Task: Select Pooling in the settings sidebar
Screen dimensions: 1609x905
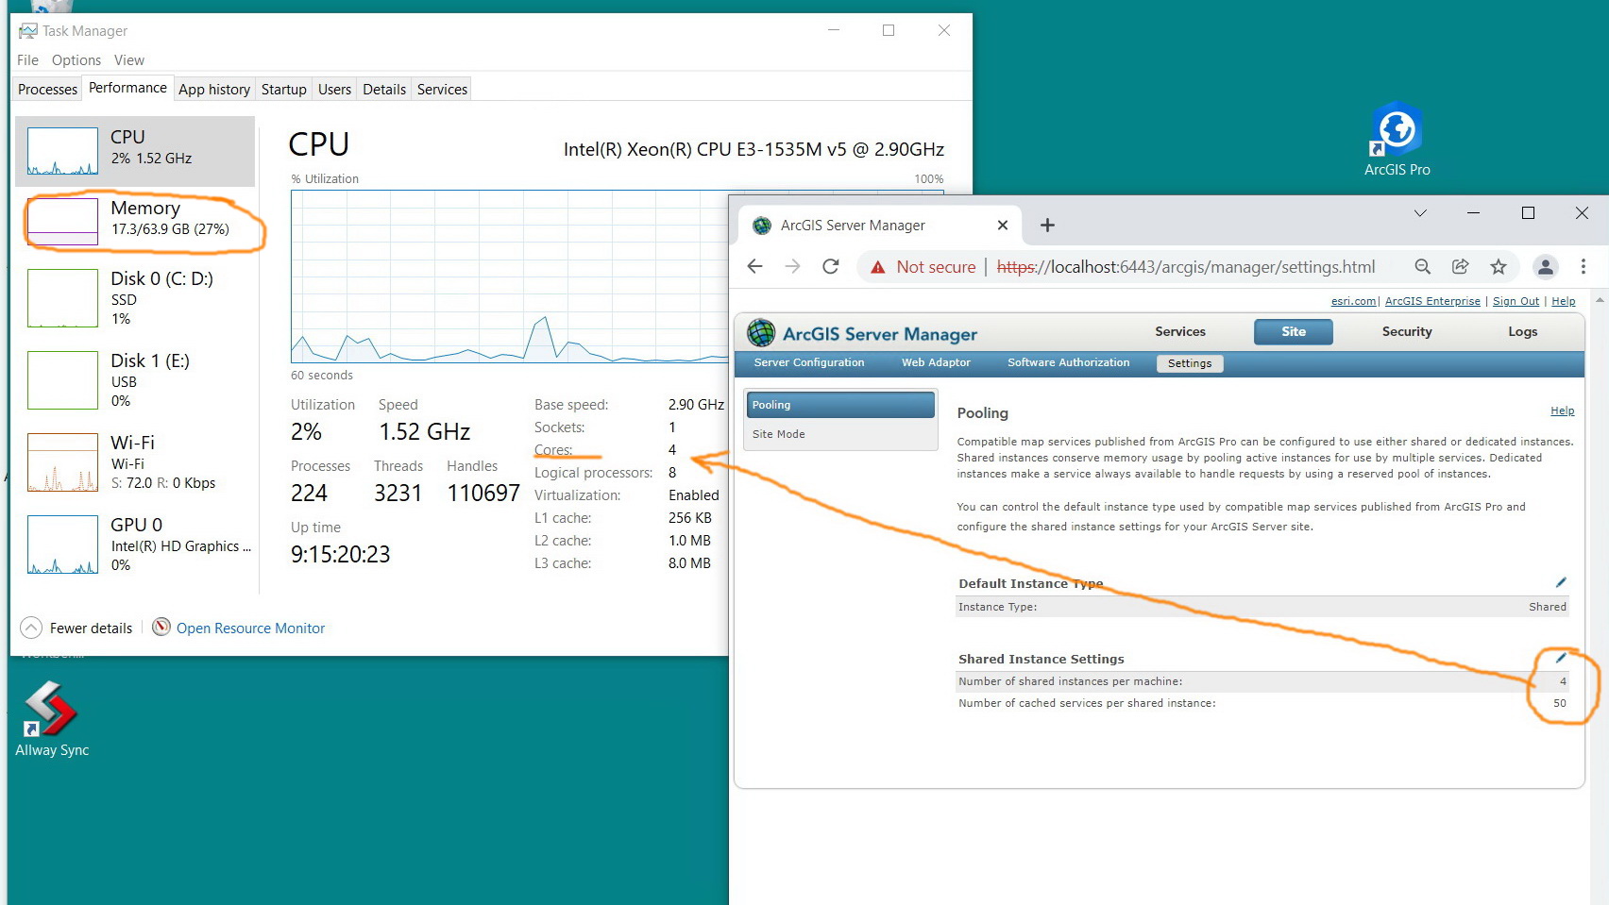Action: tap(840, 405)
